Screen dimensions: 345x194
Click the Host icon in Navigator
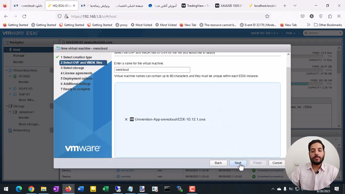point(11,50)
